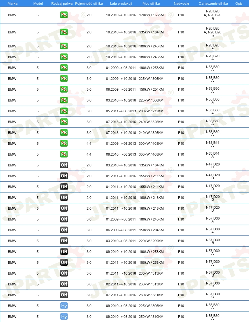This screenshot has height=322, width=249.
Task: Click the petrol icon for the 200kW / 272KM row
Action: [x=64, y=111]
